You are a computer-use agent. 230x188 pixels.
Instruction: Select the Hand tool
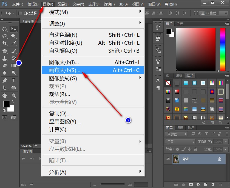[5, 96]
